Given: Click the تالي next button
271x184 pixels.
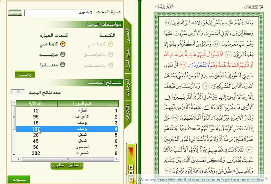Looking at the screenshot, I should (x=59, y=166).
